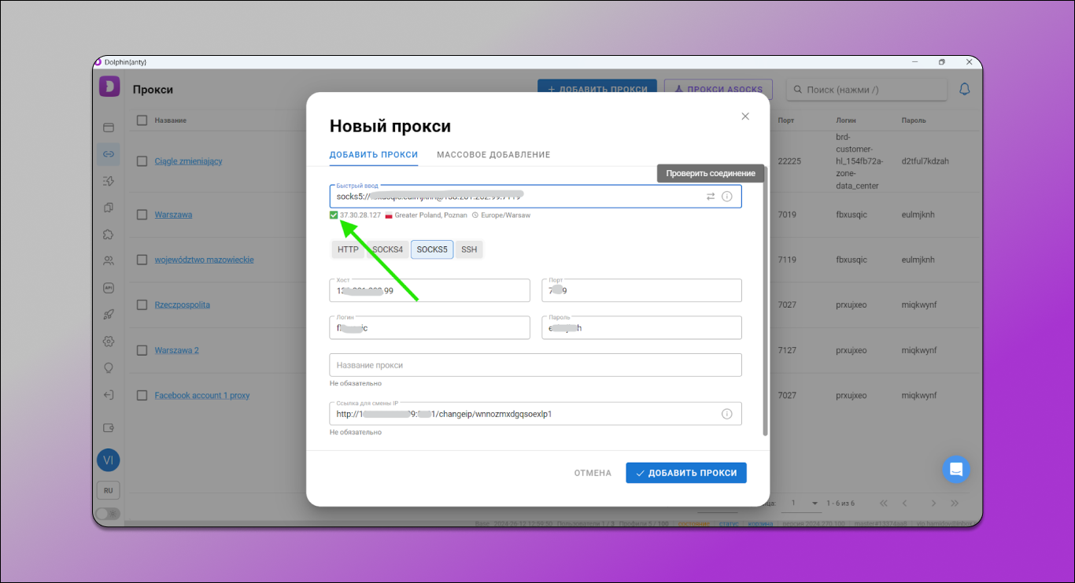Screen dimensions: 1075x583
Task: Click the Поиск search box
Action: coord(866,90)
